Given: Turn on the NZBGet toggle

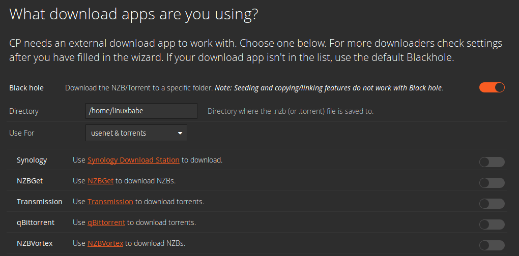Looking at the screenshot, I should [x=492, y=183].
